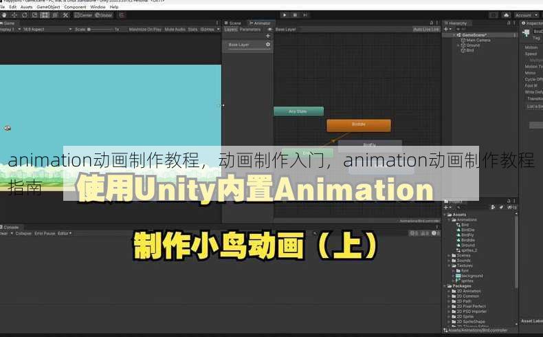This screenshot has width=543, height=337.
Task: Switch to the Animator tab
Action: tap(259, 23)
